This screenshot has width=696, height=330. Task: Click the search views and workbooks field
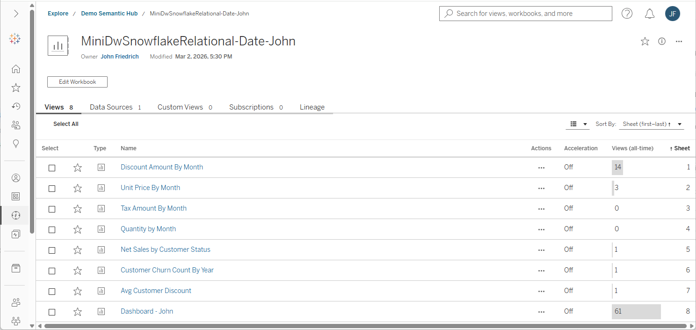(x=526, y=14)
